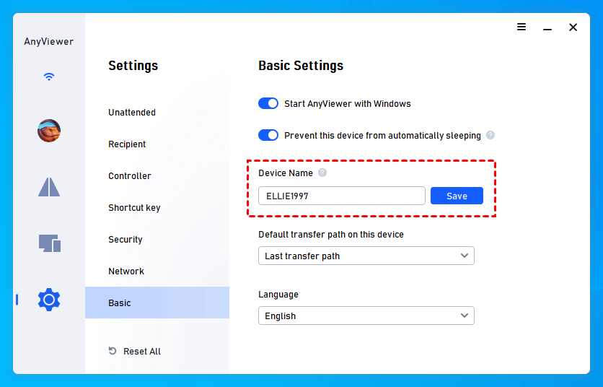The height and width of the screenshot is (387, 603).
Task: Open the triangular sail-shaped sidebar icon
Action: 49,187
